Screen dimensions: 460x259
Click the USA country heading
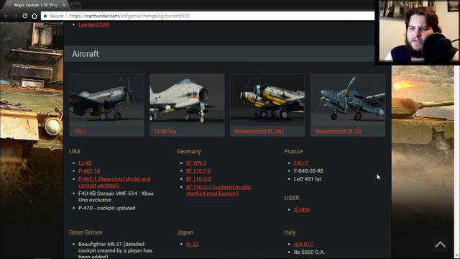tap(75, 152)
